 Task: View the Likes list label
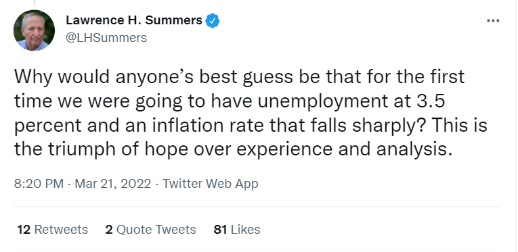click(x=245, y=230)
